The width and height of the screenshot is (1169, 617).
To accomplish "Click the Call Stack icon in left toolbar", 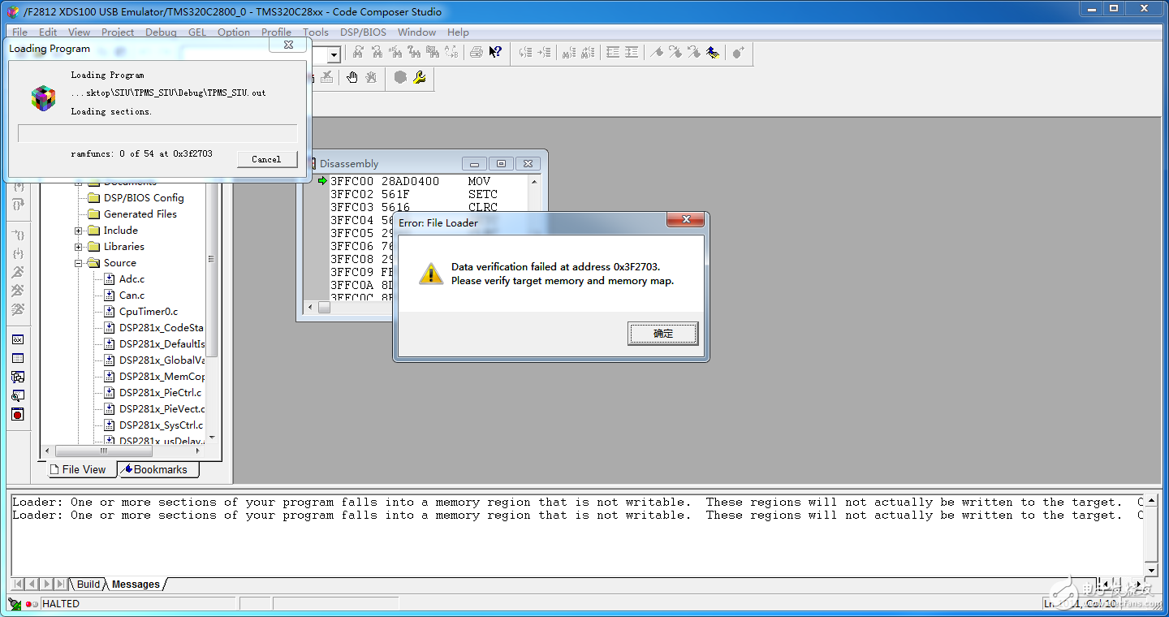I will [x=17, y=377].
